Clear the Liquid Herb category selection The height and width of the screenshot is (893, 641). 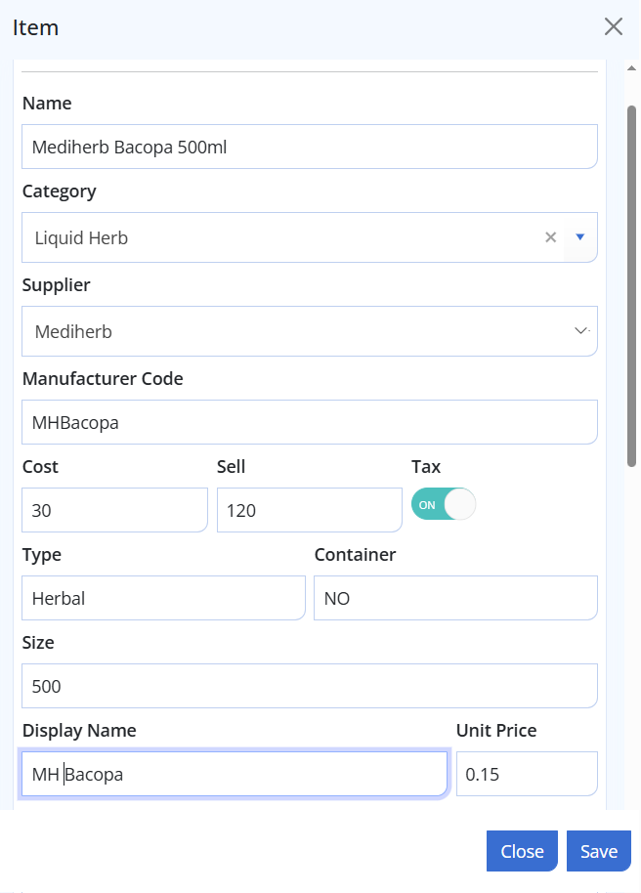coord(550,237)
